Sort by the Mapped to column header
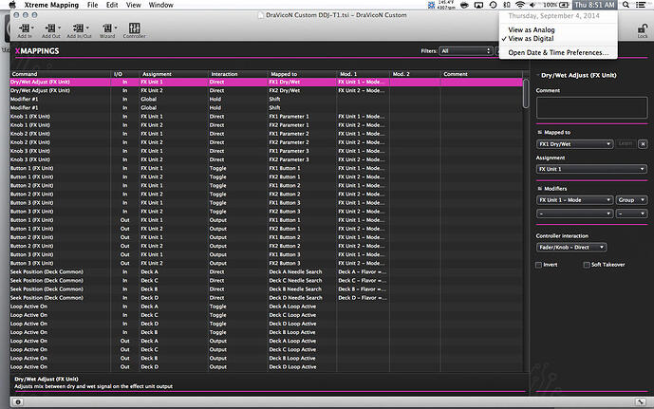Viewport: 654px width, 409px height. point(302,74)
